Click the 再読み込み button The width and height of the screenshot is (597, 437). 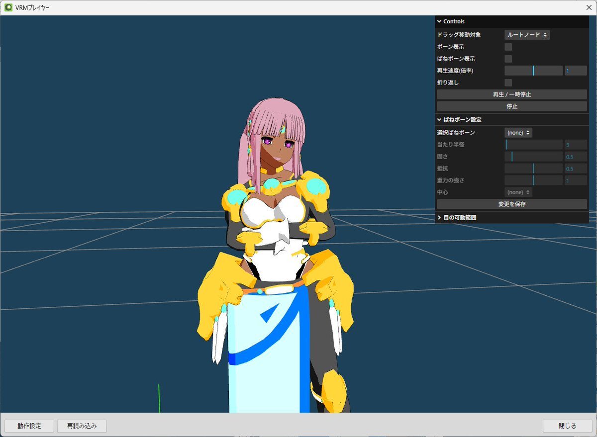tap(82, 426)
